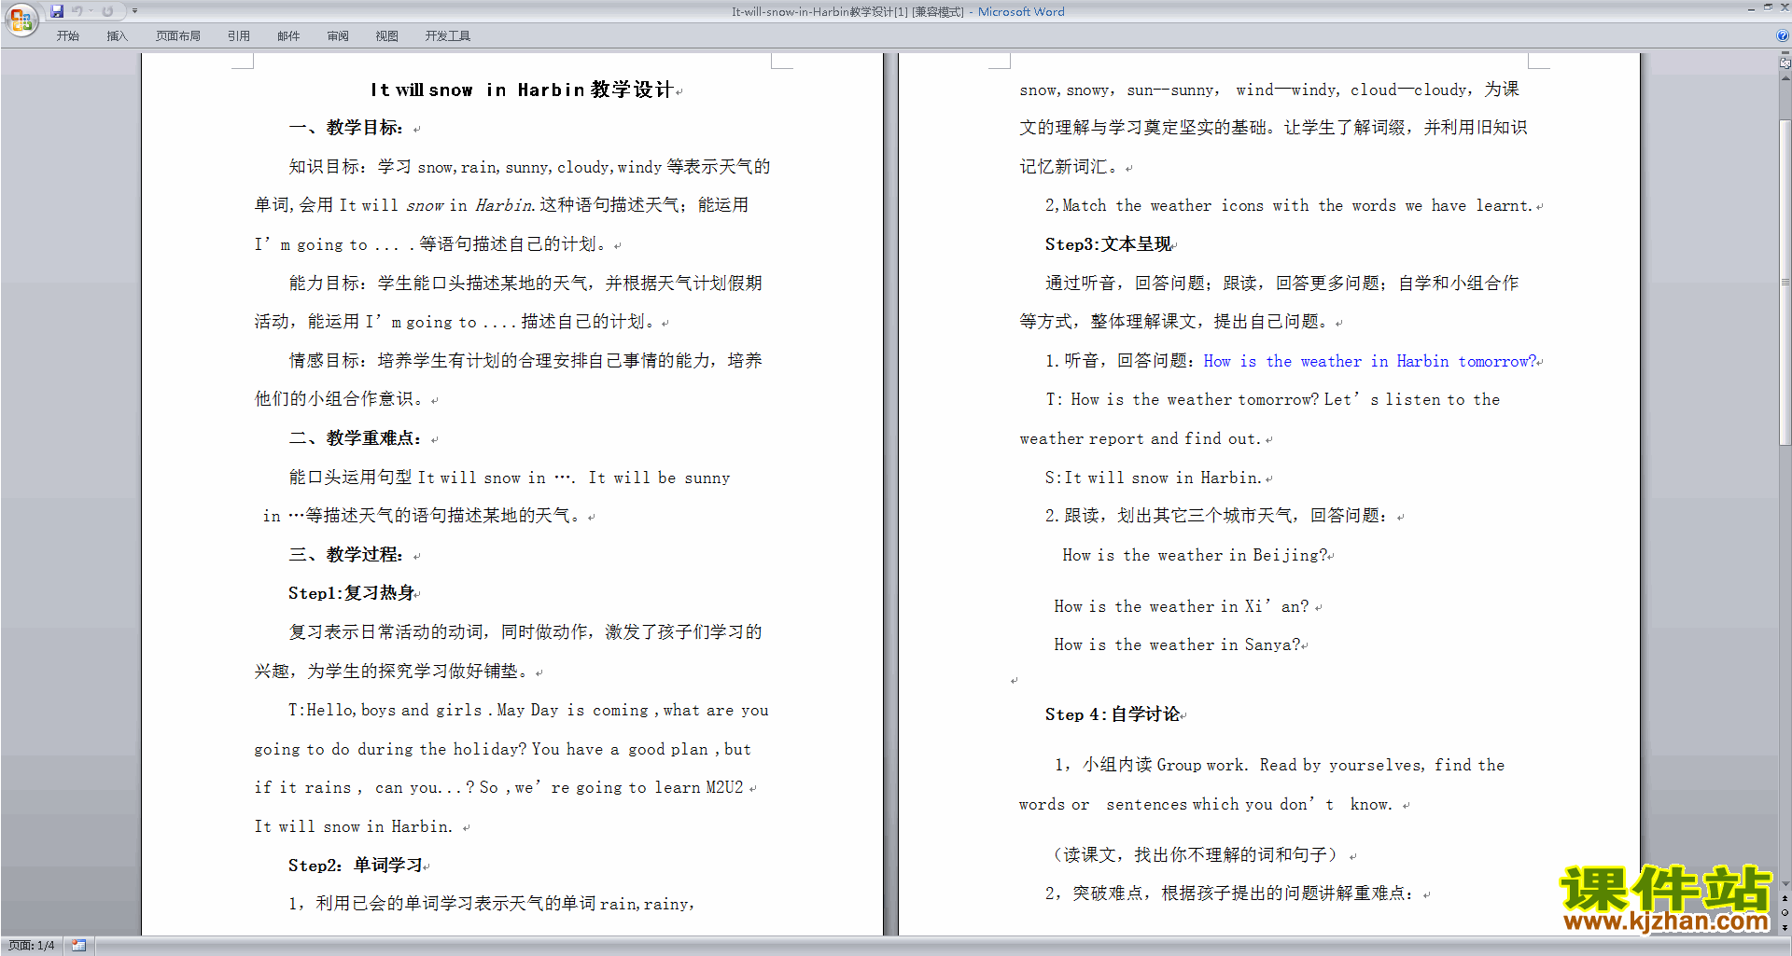This screenshot has width=1792, height=956.
Task: Click the heading 'Step3:文本呈现'
Action: coord(1109,244)
